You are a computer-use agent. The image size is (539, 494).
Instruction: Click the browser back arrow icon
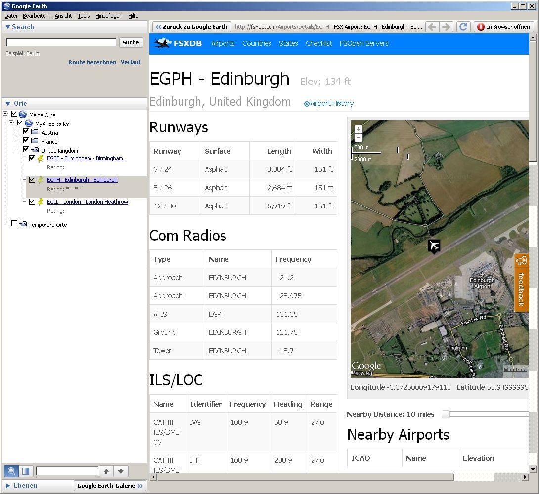click(x=433, y=27)
